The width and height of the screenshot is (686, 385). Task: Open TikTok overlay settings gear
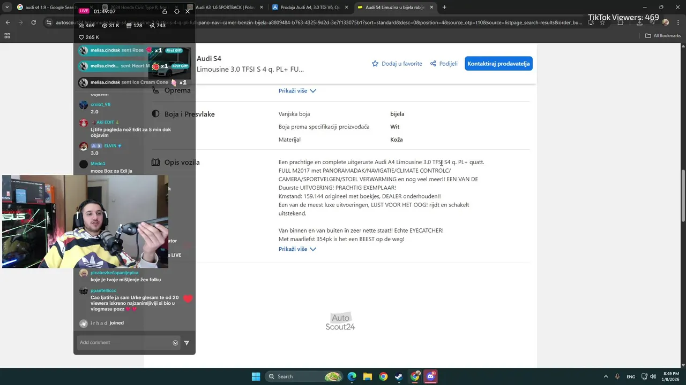point(177,11)
